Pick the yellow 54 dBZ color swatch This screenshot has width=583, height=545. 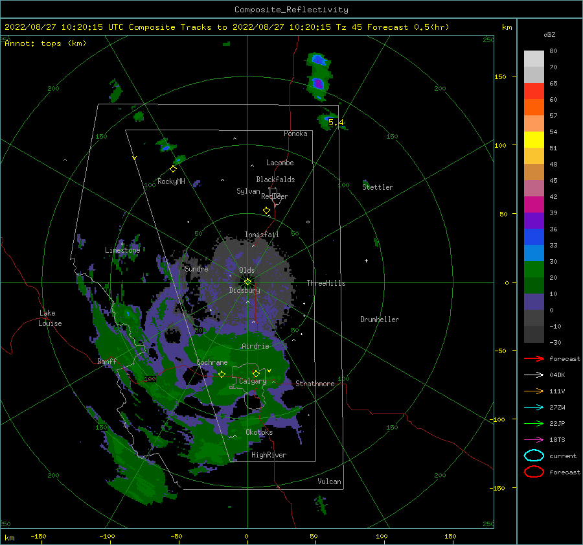[x=534, y=139]
